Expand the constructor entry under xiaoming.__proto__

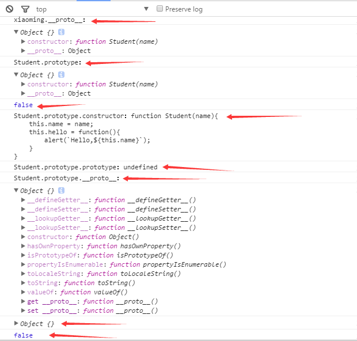coord(23,41)
